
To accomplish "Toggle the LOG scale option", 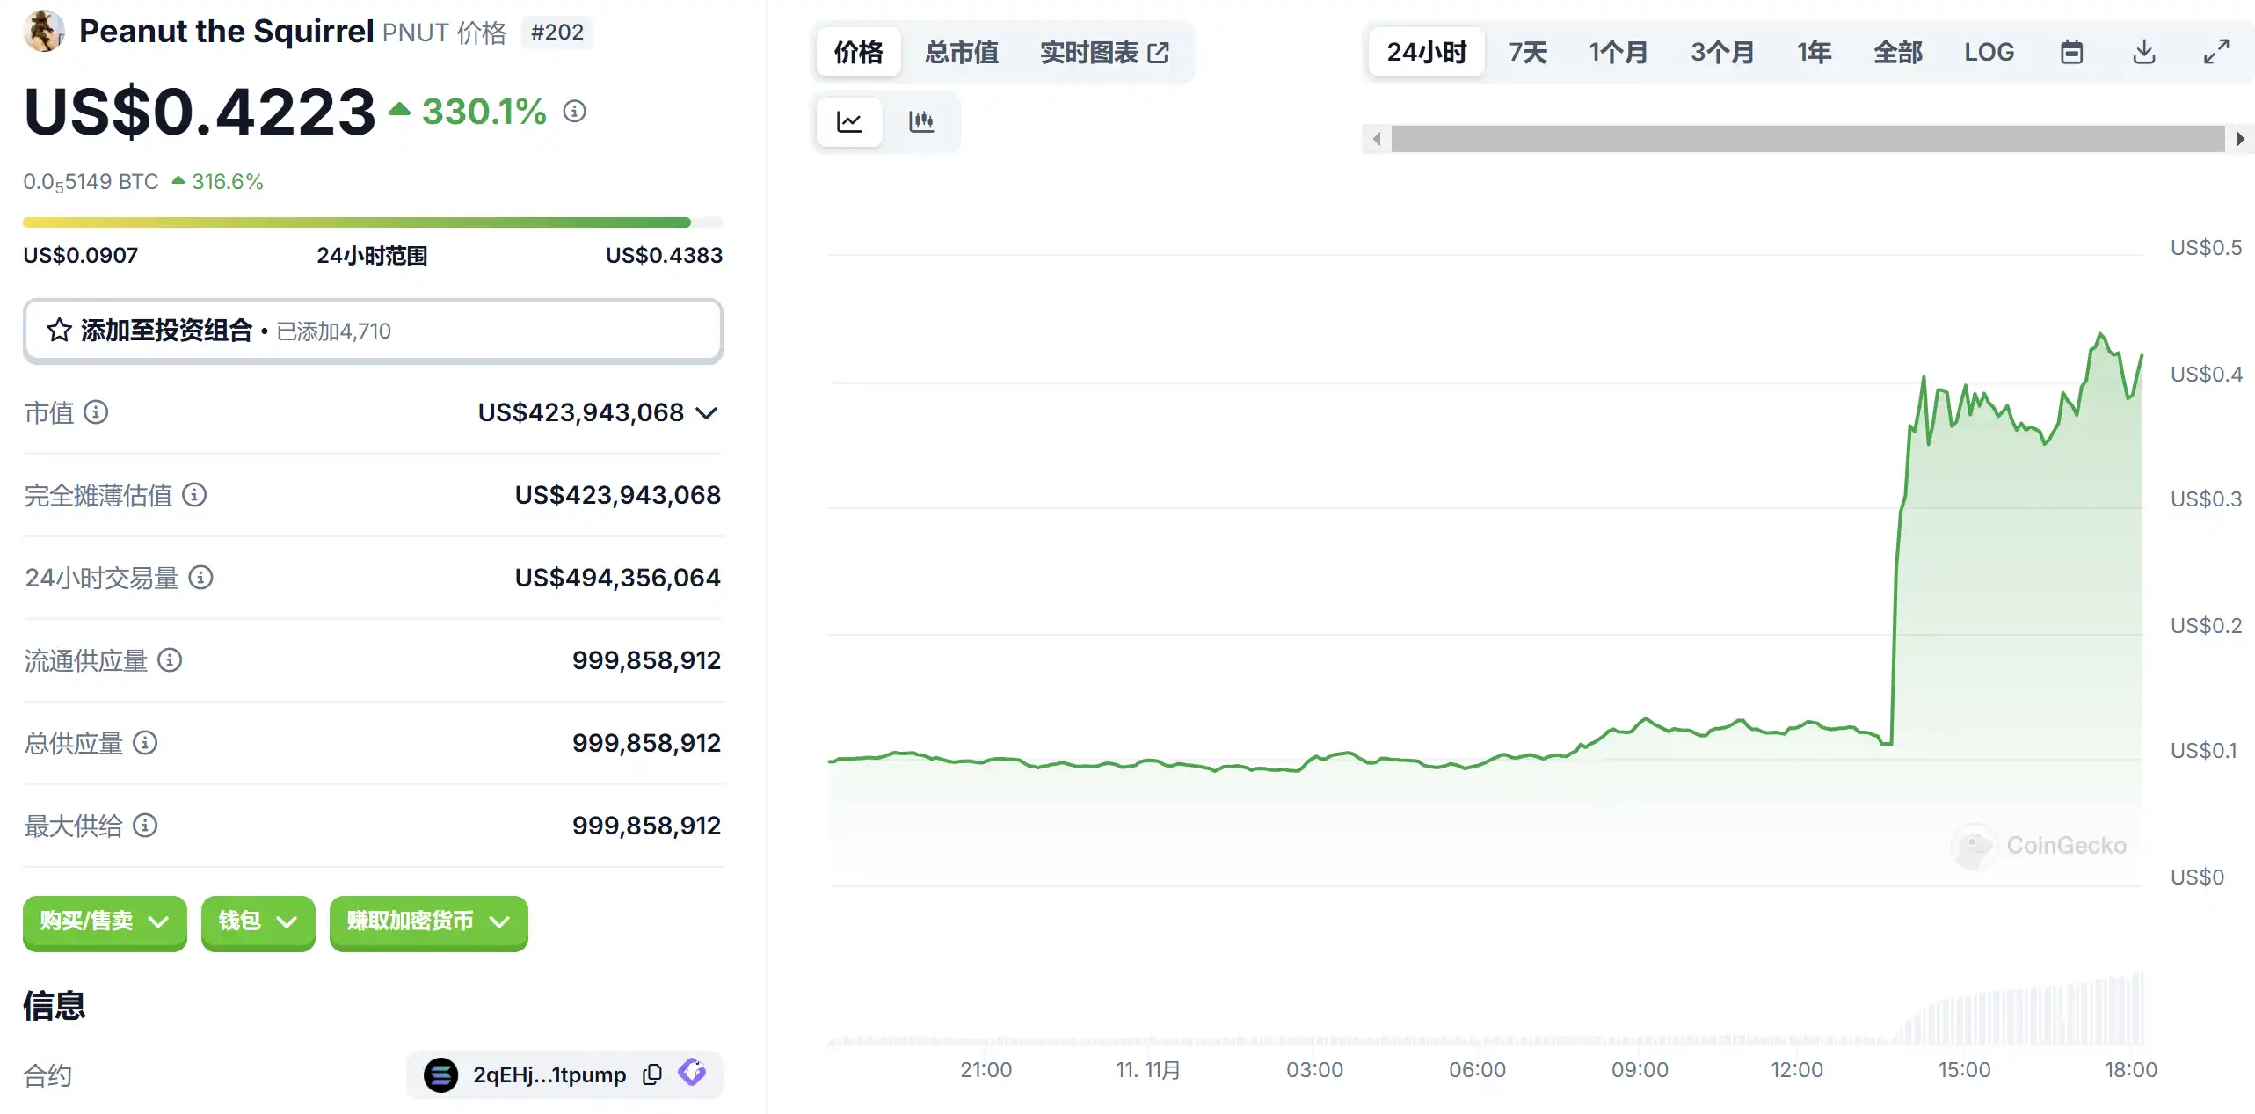I will [1989, 53].
